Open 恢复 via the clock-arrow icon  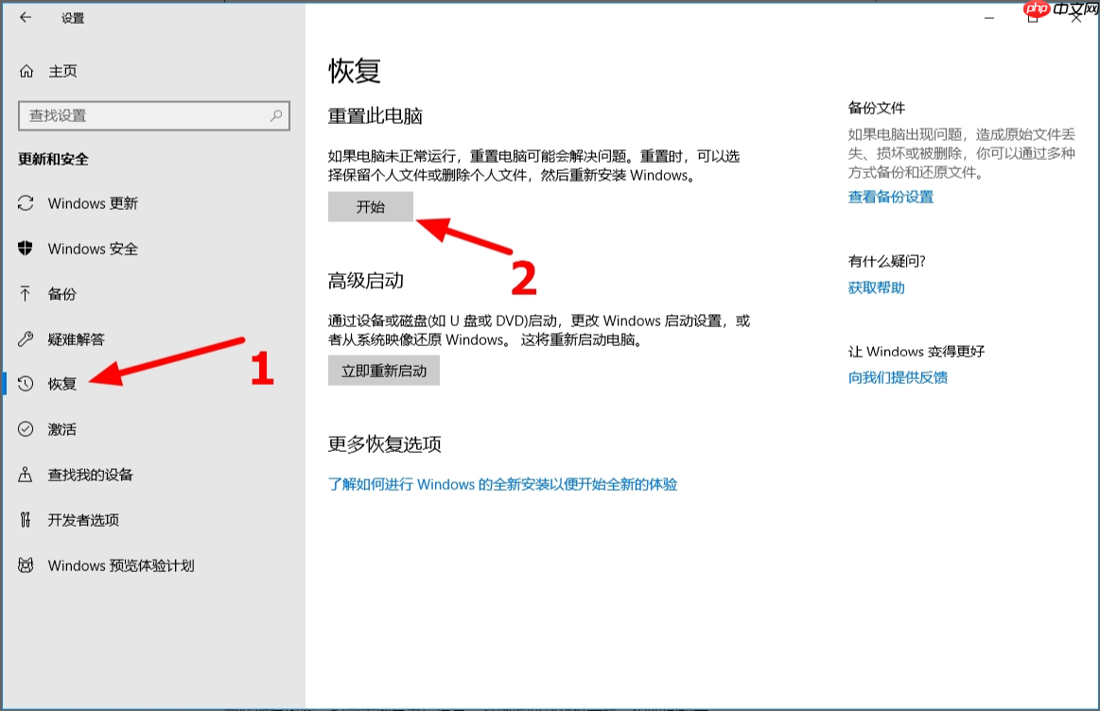[26, 384]
